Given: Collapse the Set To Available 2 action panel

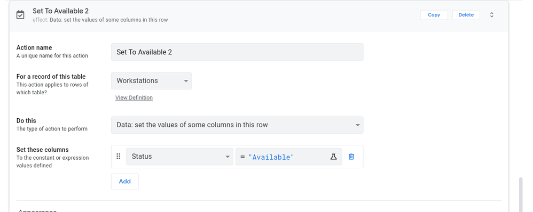Looking at the screenshot, I should pyautogui.click(x=491, y=15).
